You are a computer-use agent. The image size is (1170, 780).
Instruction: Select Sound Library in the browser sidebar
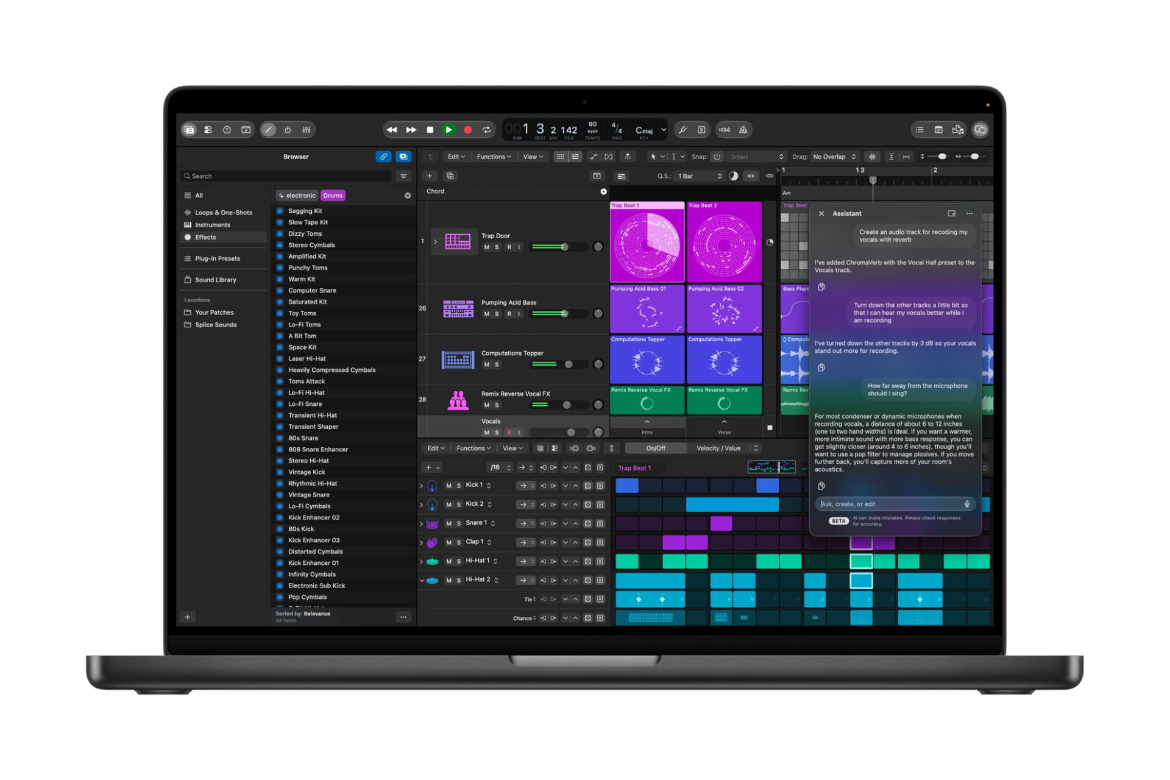click(x=216, y=280)
